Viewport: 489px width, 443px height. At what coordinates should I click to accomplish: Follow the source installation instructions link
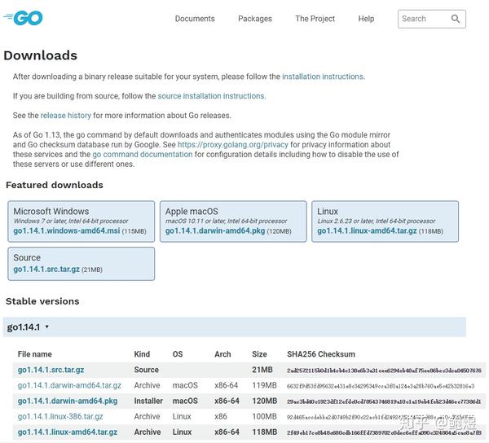click(x=211, y=96)
